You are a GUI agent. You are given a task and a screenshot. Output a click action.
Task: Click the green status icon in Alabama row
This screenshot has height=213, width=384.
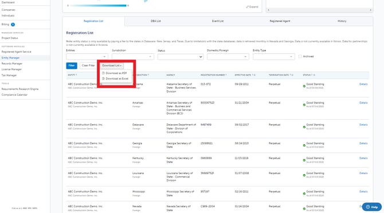tap(304, 86)
